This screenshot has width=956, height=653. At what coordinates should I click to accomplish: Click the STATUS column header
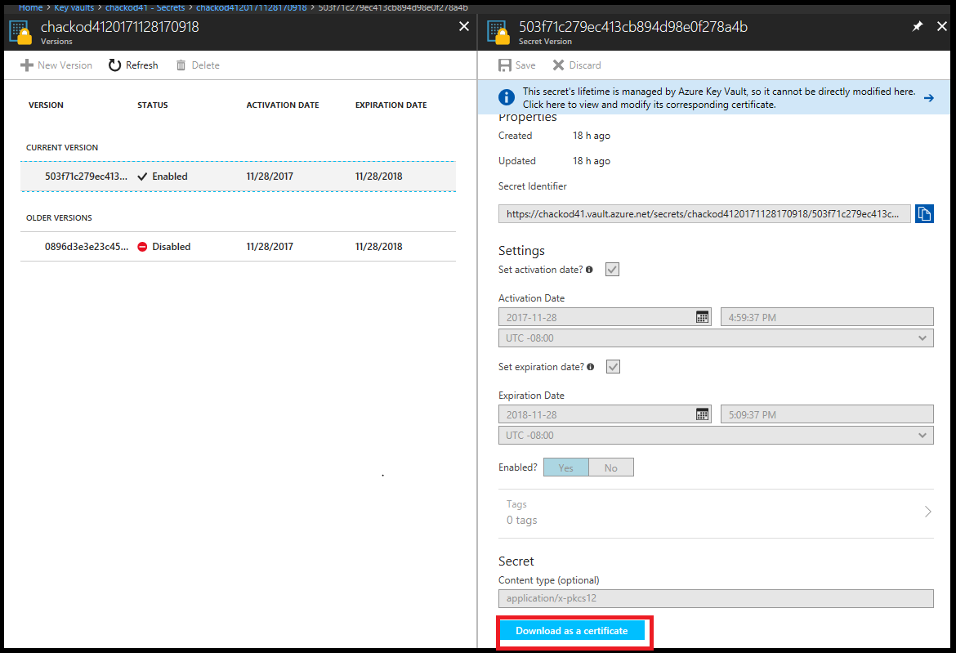pos(153,105)
